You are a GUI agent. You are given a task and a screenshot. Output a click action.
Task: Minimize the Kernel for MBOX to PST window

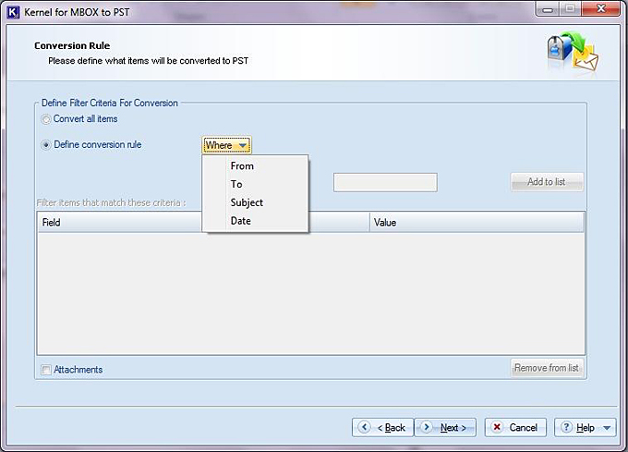click(548, 8)
